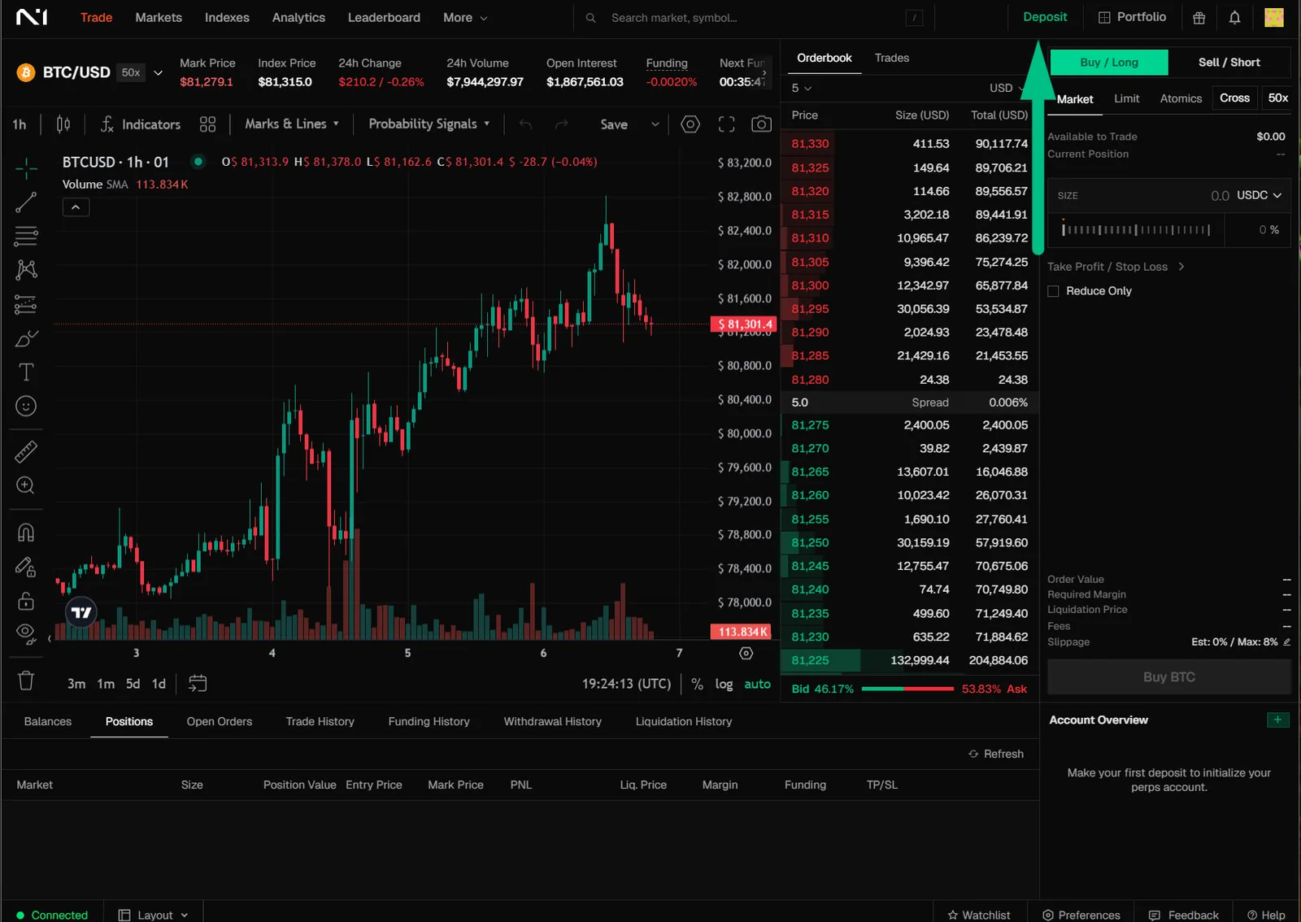Toggle auto scale on the chart
The width and height of the screenshot is (1301, 922).
click(757, 685)
